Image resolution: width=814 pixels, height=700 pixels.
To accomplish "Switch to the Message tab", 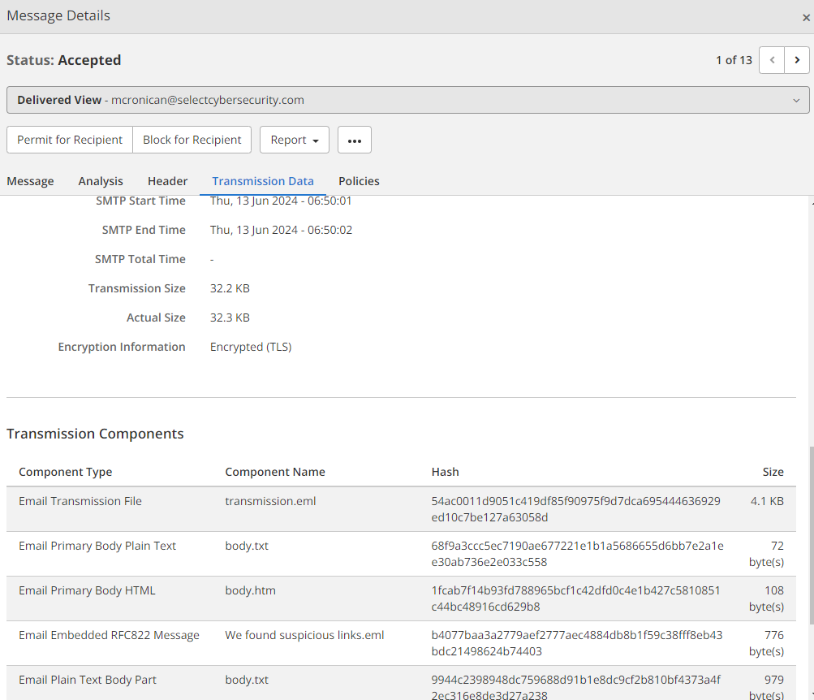I will (x=30, y=181).
